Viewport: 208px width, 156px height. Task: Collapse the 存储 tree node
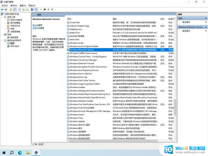2,35
